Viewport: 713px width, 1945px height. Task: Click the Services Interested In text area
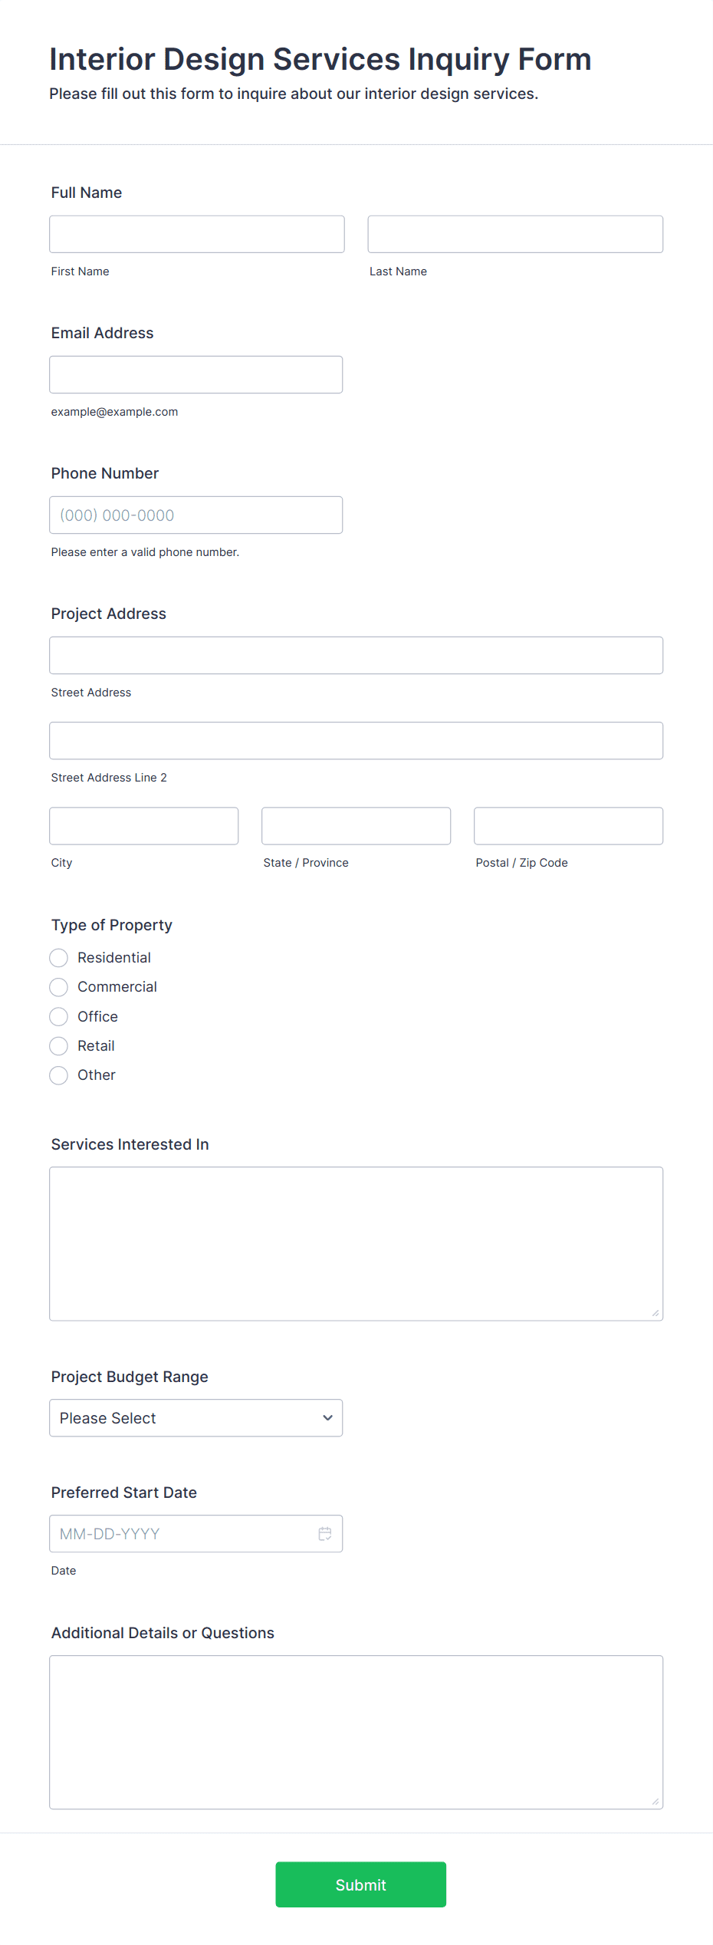click(x=356, y=1244)
